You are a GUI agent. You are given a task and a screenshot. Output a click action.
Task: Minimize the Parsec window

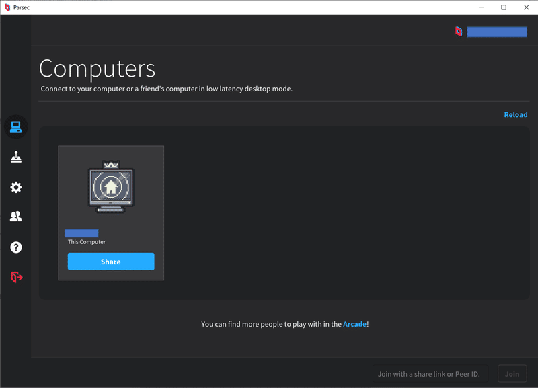(482, 7)
